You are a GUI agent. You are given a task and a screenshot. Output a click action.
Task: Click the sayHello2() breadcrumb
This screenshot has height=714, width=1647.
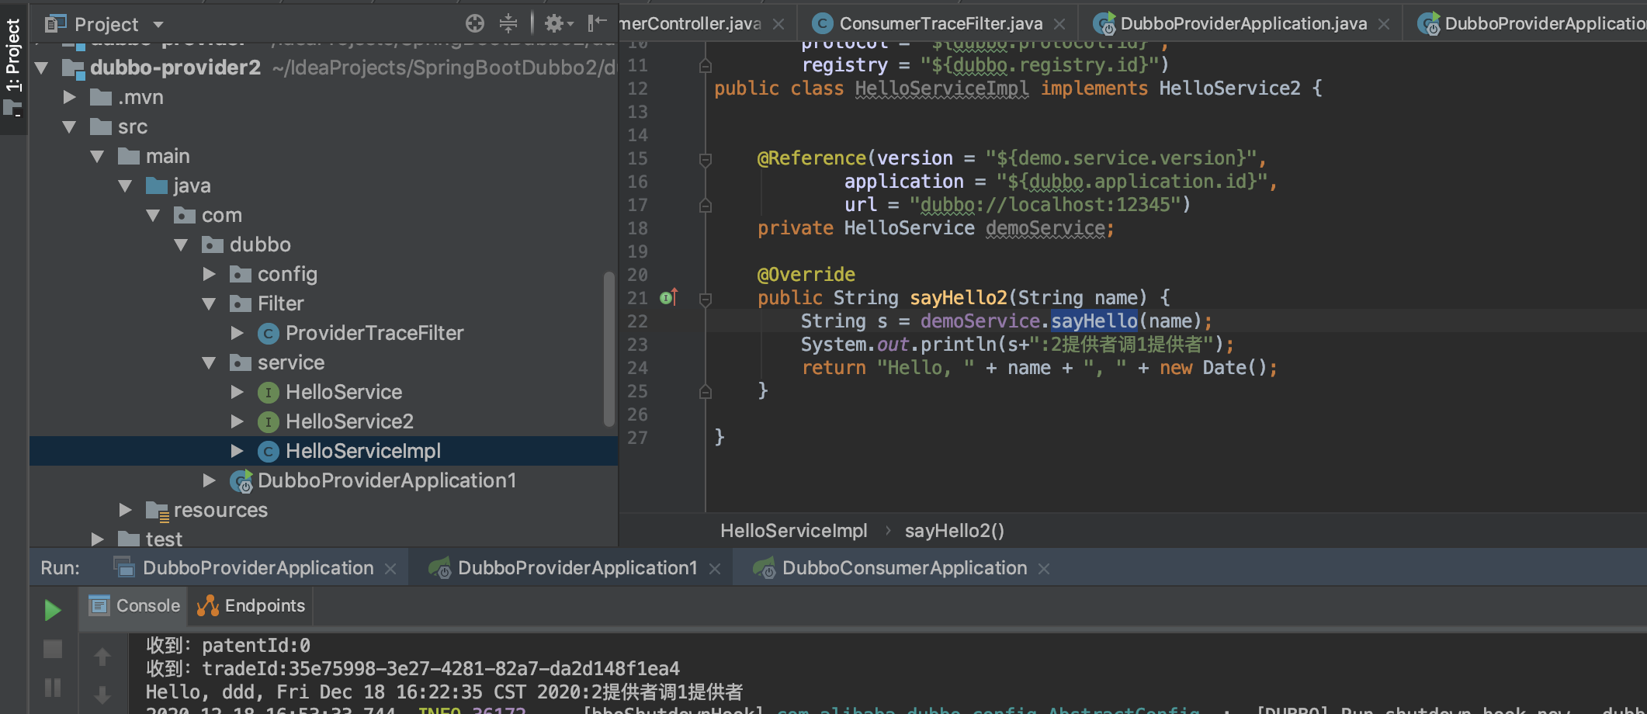tap(954, 531)
